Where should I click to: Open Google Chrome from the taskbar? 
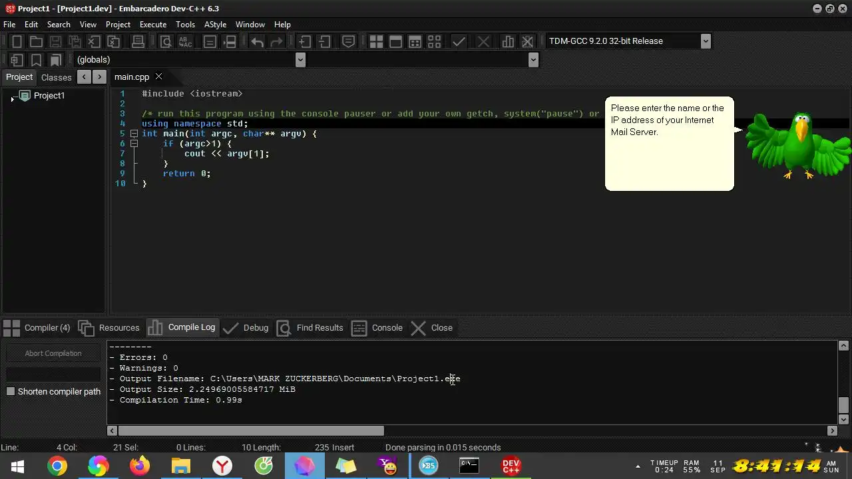[57, 466]
